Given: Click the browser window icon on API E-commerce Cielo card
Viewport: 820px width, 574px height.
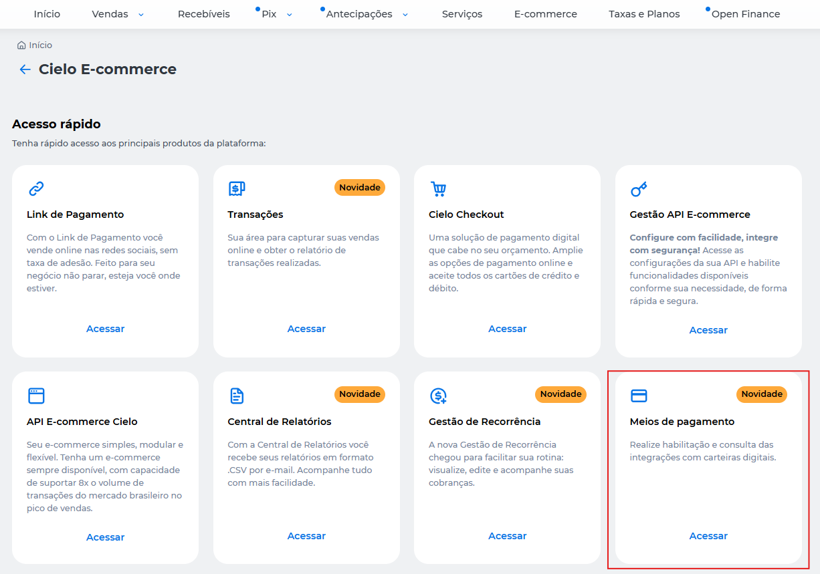Looking at the screenshot, I should point(36,396).
